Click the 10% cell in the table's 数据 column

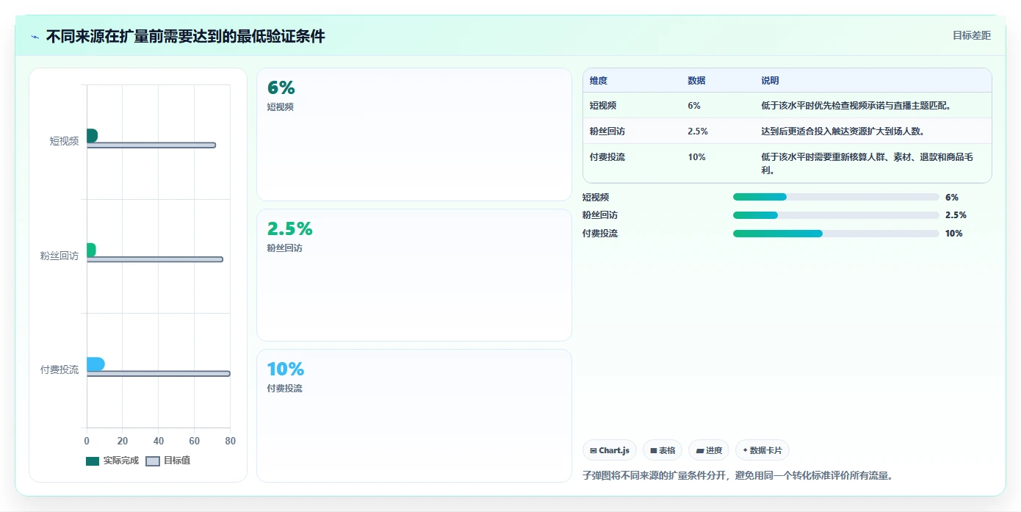pyautogui.click(x=696, y=157)
